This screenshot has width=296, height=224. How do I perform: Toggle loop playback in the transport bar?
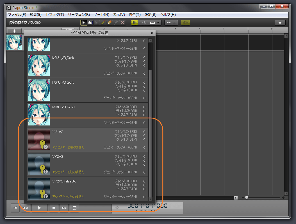(x=74, y=208)
